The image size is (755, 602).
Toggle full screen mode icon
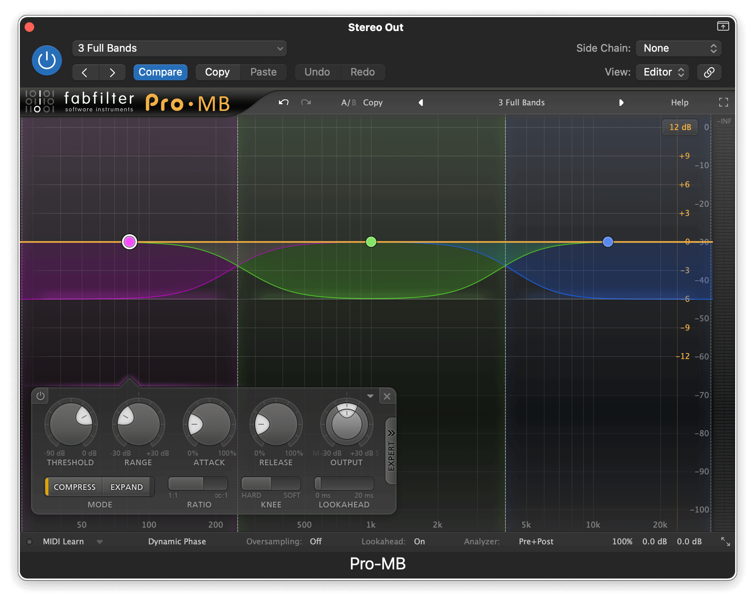tap(724, 103)
